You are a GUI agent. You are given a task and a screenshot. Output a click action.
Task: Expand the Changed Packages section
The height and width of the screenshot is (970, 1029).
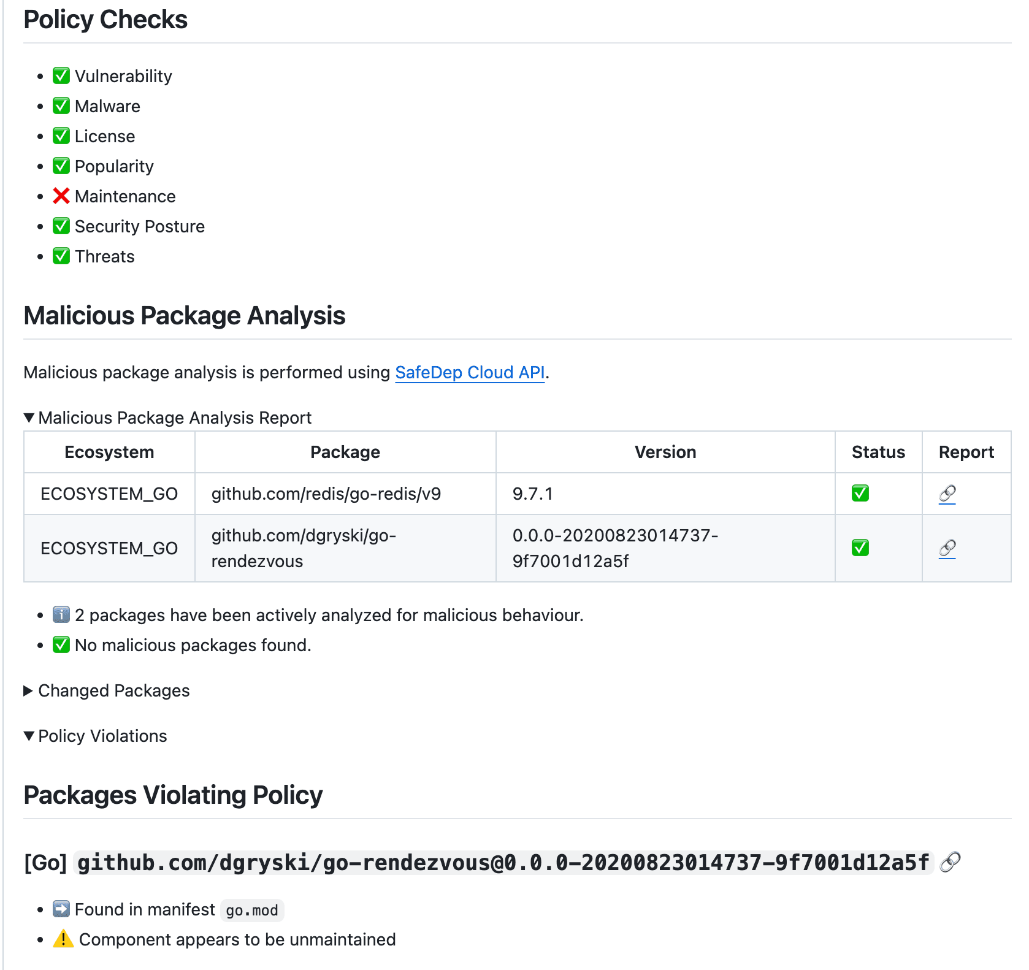pos(107,690)
